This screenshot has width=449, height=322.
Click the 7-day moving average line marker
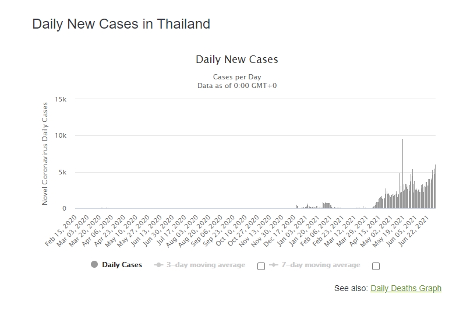[273, 265]
